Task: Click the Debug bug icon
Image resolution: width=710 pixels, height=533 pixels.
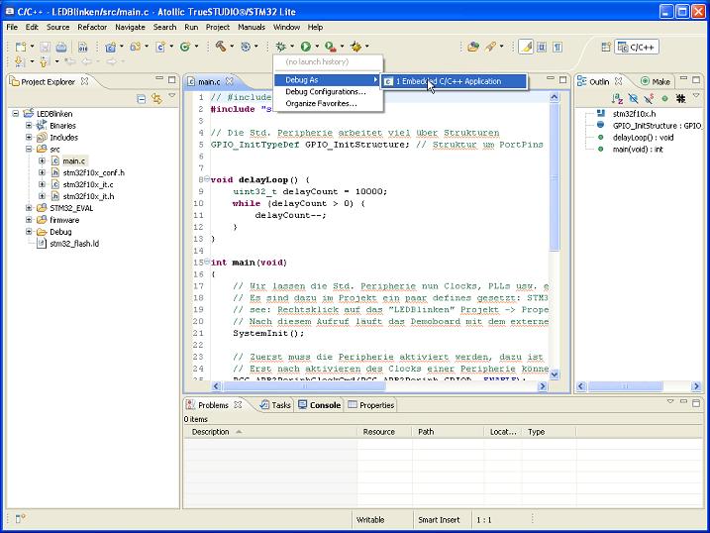Action: [x=281, y=47]
